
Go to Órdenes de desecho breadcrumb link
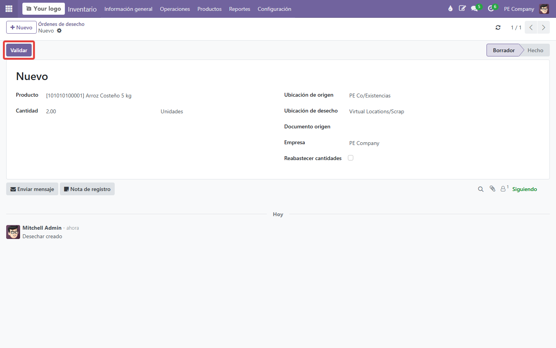click(x=61, y=24)
